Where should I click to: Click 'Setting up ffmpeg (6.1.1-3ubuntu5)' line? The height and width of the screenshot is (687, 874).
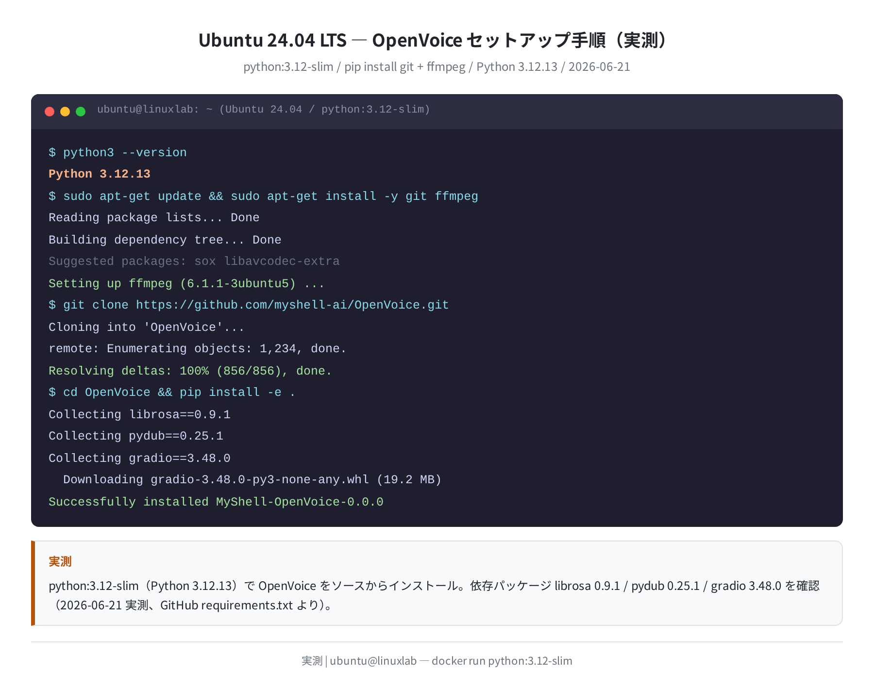[x=186, y=284]
